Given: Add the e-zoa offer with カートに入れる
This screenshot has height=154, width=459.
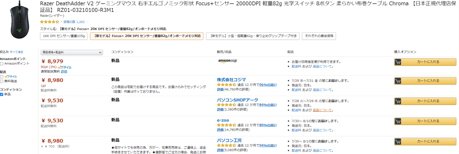Looking at the screenshot, I should point(425,121).
